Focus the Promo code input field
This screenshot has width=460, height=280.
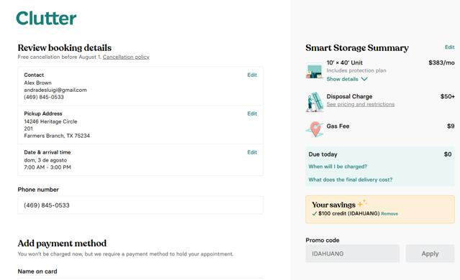click(x=352, y=253)
